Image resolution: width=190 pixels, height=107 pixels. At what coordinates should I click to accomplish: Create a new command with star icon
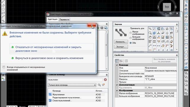[103, 85]
